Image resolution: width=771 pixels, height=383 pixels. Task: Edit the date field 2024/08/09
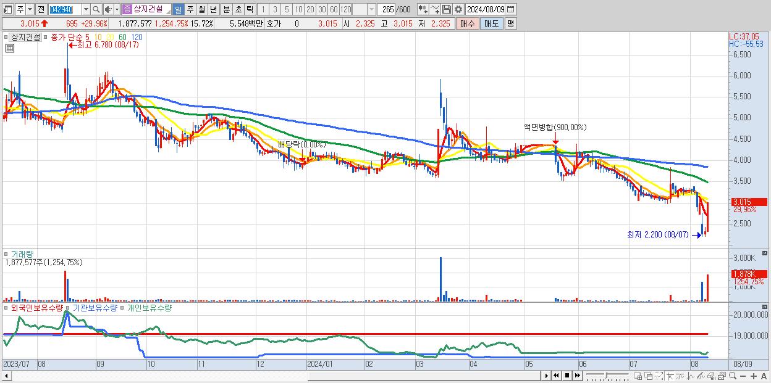coord(486,9)
